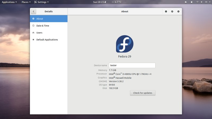This screenshot has height=119, width=212.
Task: Expand the system menu arrow
Action: click(209, 2)
